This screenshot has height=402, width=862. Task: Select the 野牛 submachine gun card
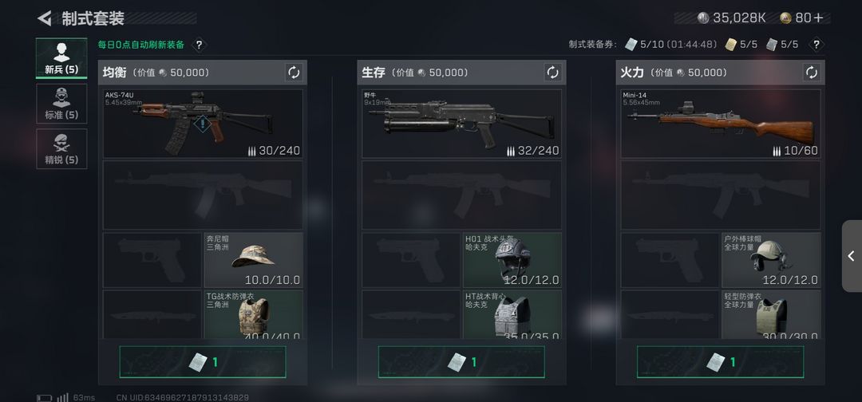[x=462, y=124]
